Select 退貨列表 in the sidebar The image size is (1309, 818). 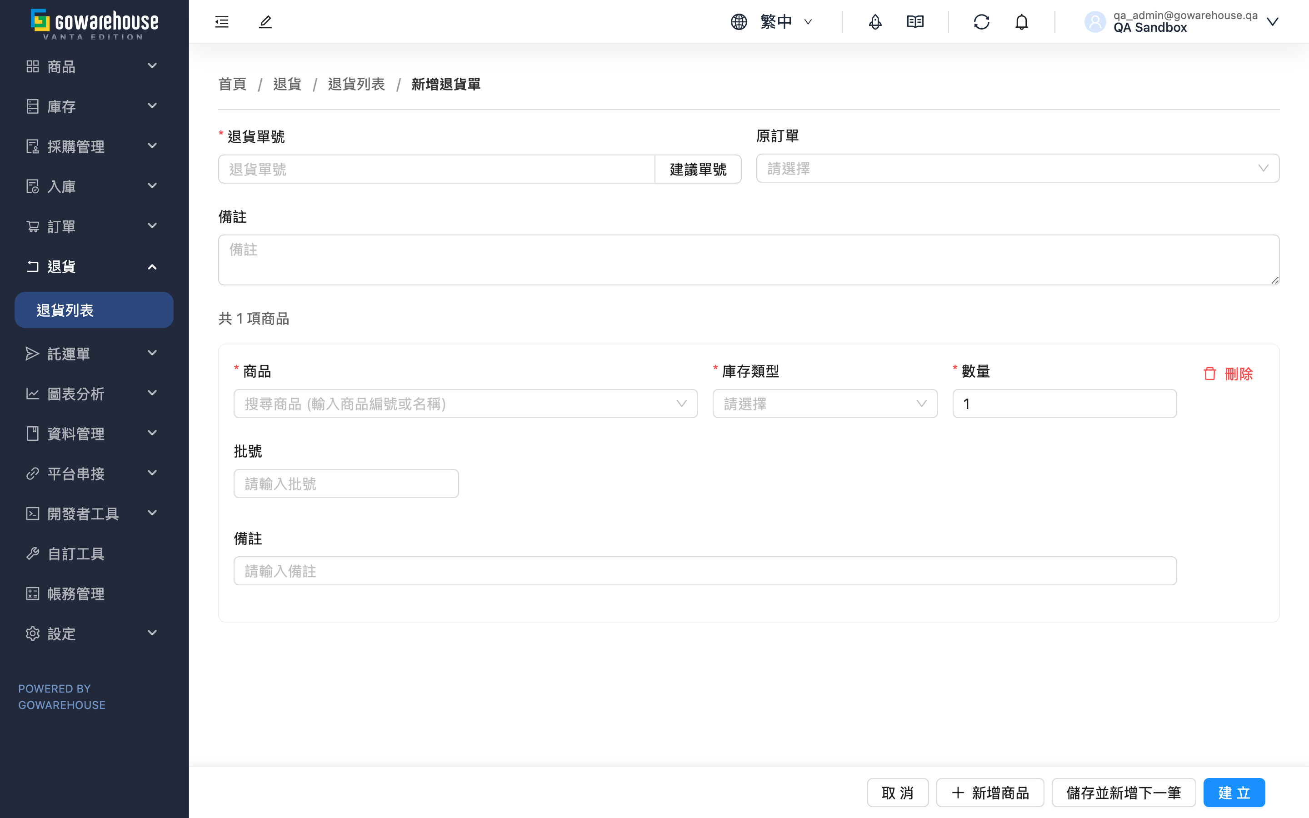(x=94, y=310)
